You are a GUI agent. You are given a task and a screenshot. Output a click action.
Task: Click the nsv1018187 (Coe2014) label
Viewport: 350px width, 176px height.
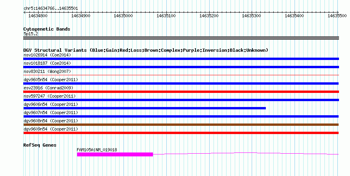(x=47, y=63)
